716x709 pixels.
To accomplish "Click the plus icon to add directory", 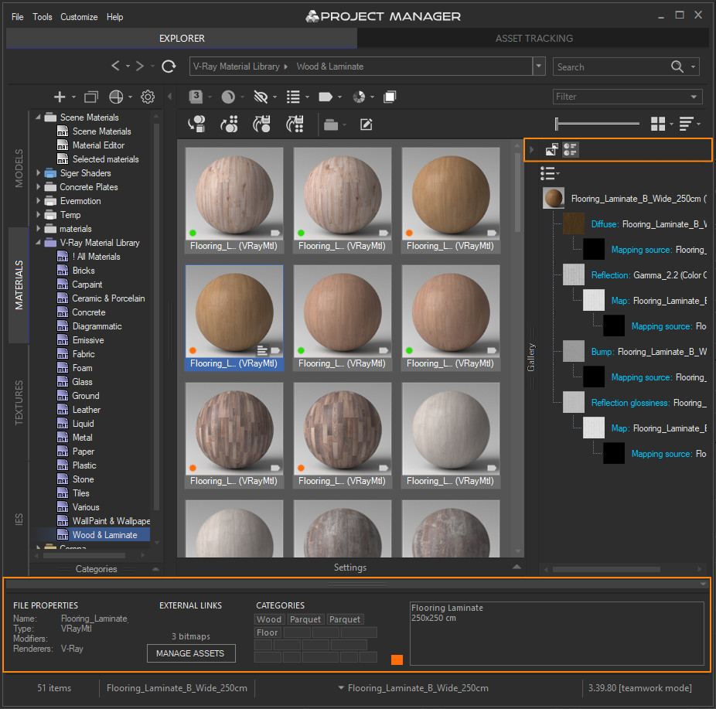I will pos(60,97).
